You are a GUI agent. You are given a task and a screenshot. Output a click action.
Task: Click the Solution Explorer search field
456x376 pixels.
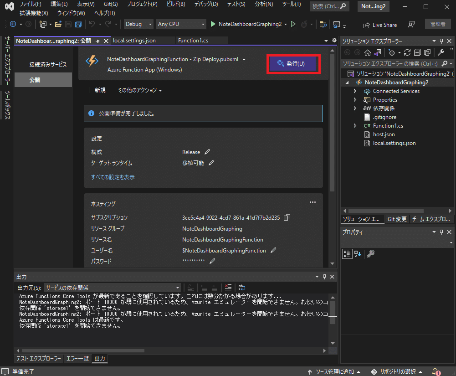click(x=391, y=63)
